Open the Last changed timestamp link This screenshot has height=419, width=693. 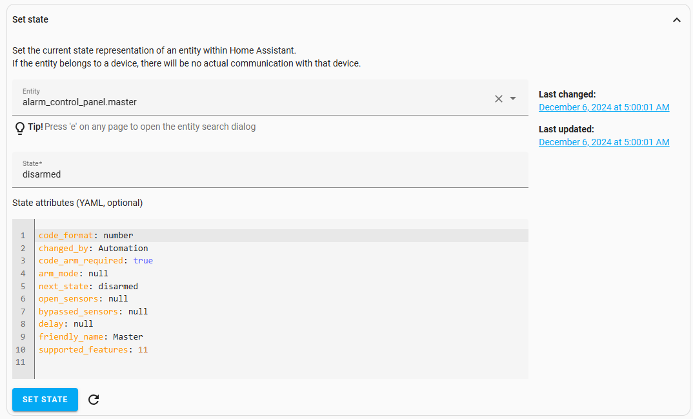pyautogui.click(x=604, y=107)
